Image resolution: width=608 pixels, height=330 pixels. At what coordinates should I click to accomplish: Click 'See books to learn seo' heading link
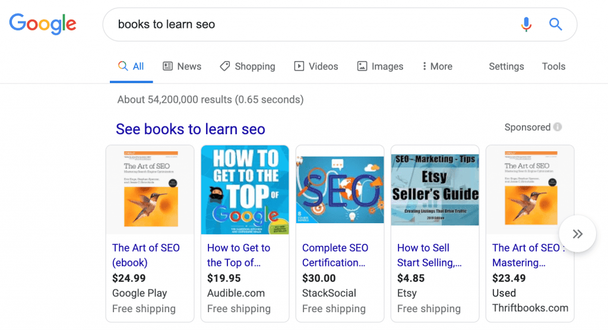[191, 129]
